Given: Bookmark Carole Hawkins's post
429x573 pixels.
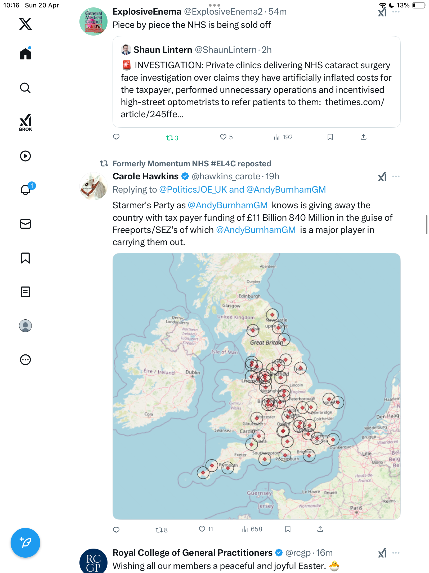Looking at the screenshot, I should pos(288,529).
